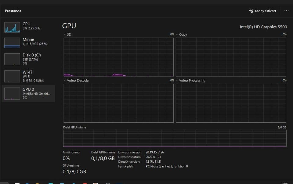Viewport: 293px width, 184px height.
Task: Open the three-dots more options menu
Action: 286,11
